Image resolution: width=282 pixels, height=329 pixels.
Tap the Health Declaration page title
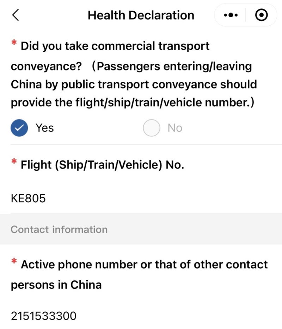141,15
